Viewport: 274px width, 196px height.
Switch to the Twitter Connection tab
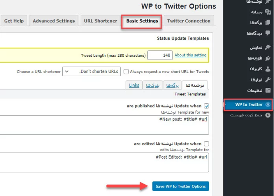pyautogui.click(x=189, y=21)
